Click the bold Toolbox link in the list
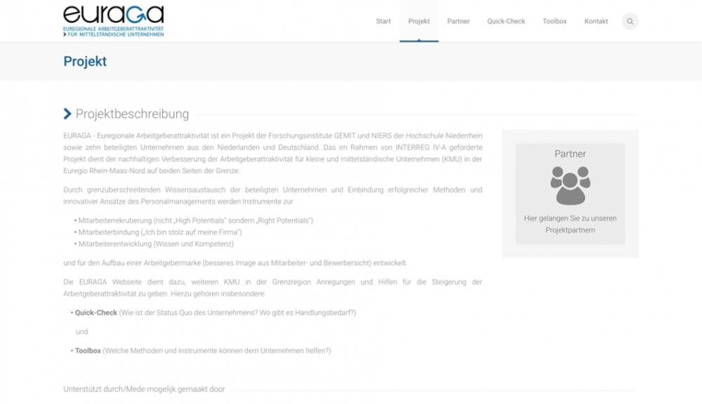The width and height of the screenshot is (702, 404). [88, 351]
